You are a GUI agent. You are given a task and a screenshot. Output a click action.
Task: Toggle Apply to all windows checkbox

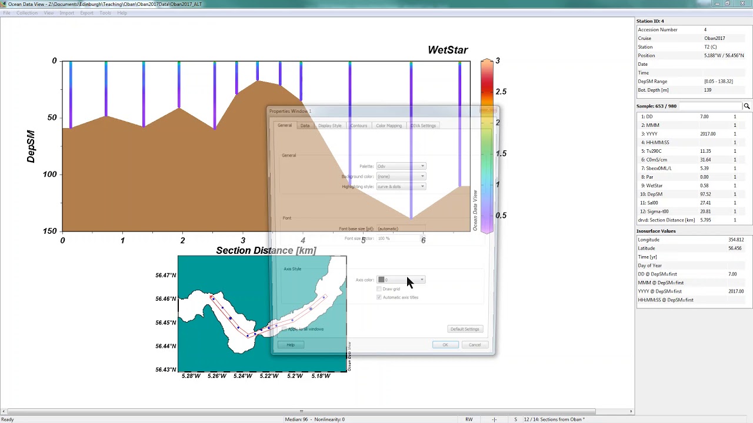285,329
